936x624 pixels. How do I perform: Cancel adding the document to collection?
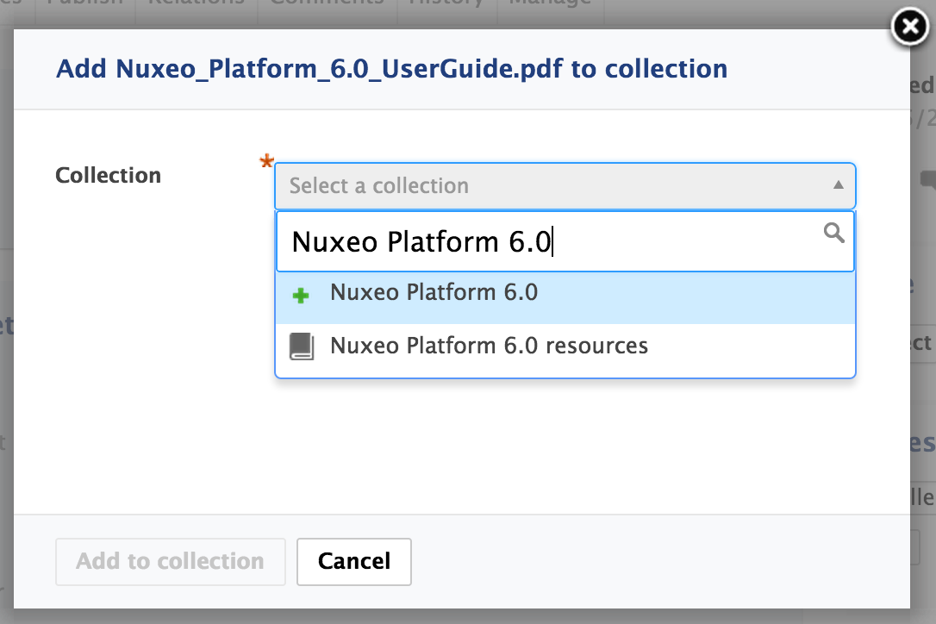click(x=354, y=561)
